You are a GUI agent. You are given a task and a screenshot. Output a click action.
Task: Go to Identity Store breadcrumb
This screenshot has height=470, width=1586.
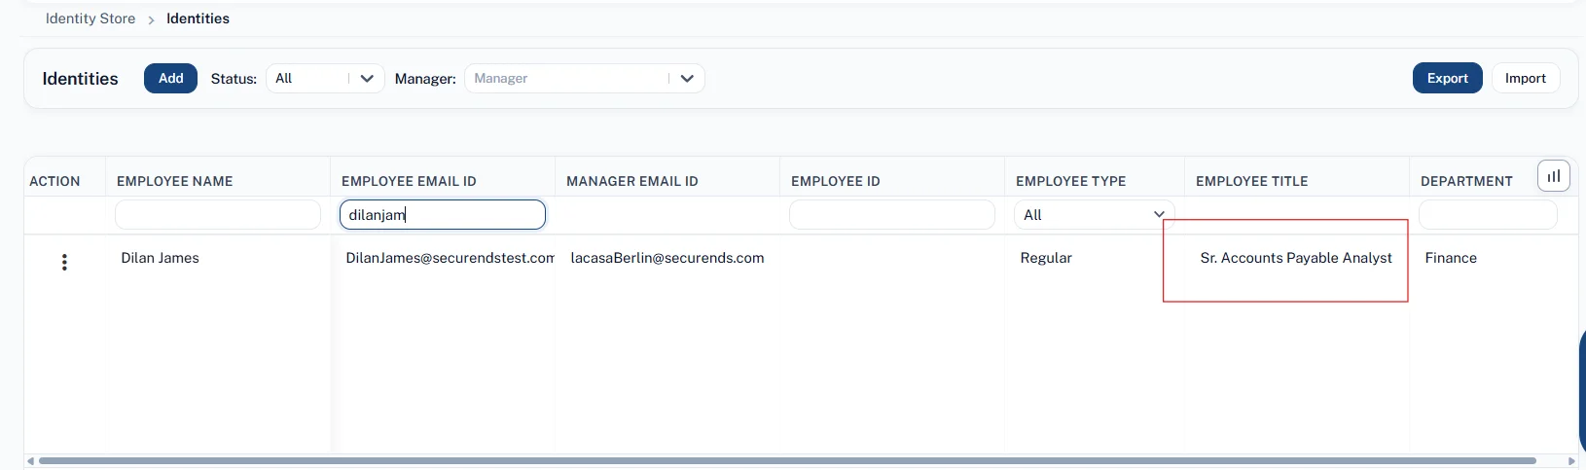[90, 18]
